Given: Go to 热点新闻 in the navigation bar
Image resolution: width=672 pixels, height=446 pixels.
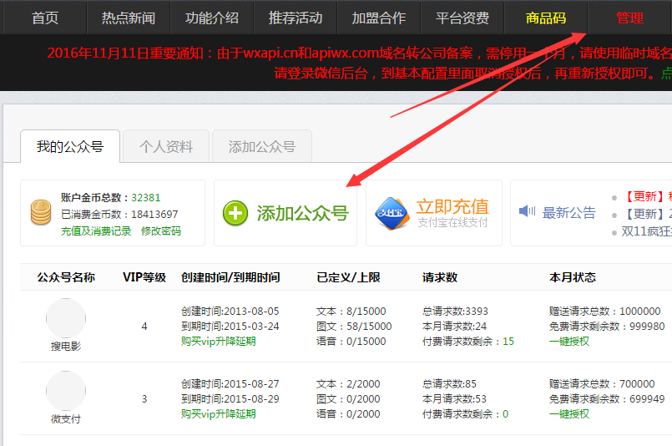Looking at the screenshot, I should tap(128, 18).
